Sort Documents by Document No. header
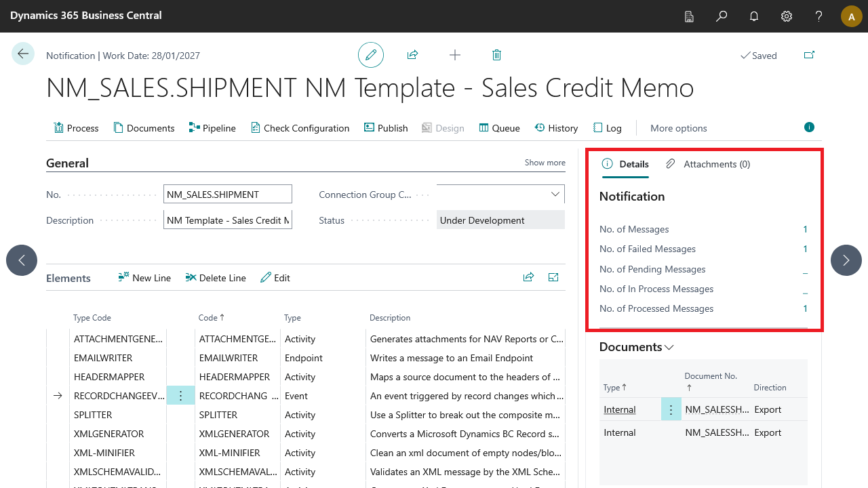Image resolution: width=868 pixels, height=488 pixels. click(x=711, y=382)
